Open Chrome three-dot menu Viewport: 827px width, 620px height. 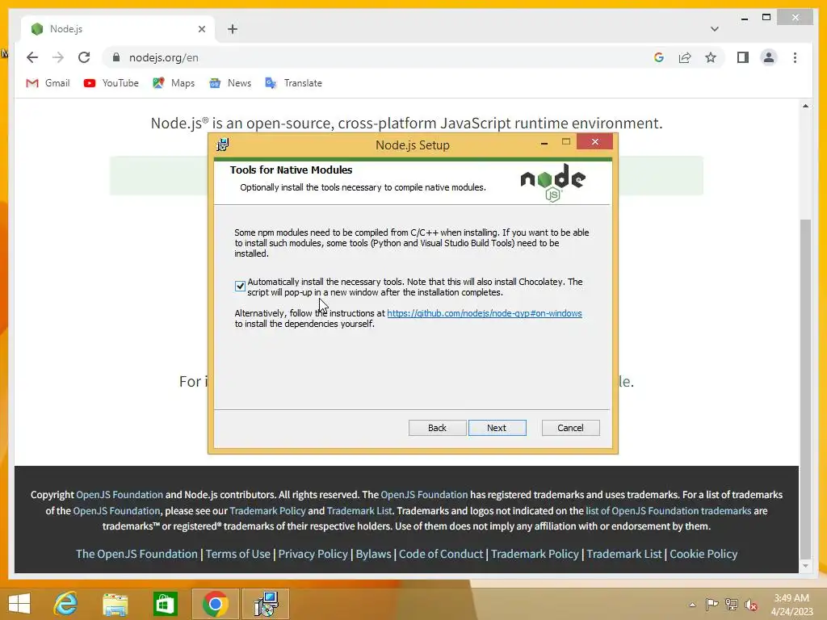(795, 57)
